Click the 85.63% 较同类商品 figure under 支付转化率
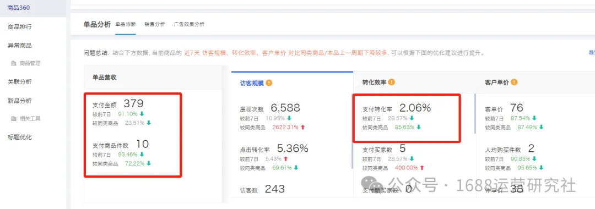 click(404, 127)
